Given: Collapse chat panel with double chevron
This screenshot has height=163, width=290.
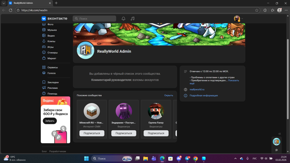Looking at the screenshot, I should tap(280, 134).
